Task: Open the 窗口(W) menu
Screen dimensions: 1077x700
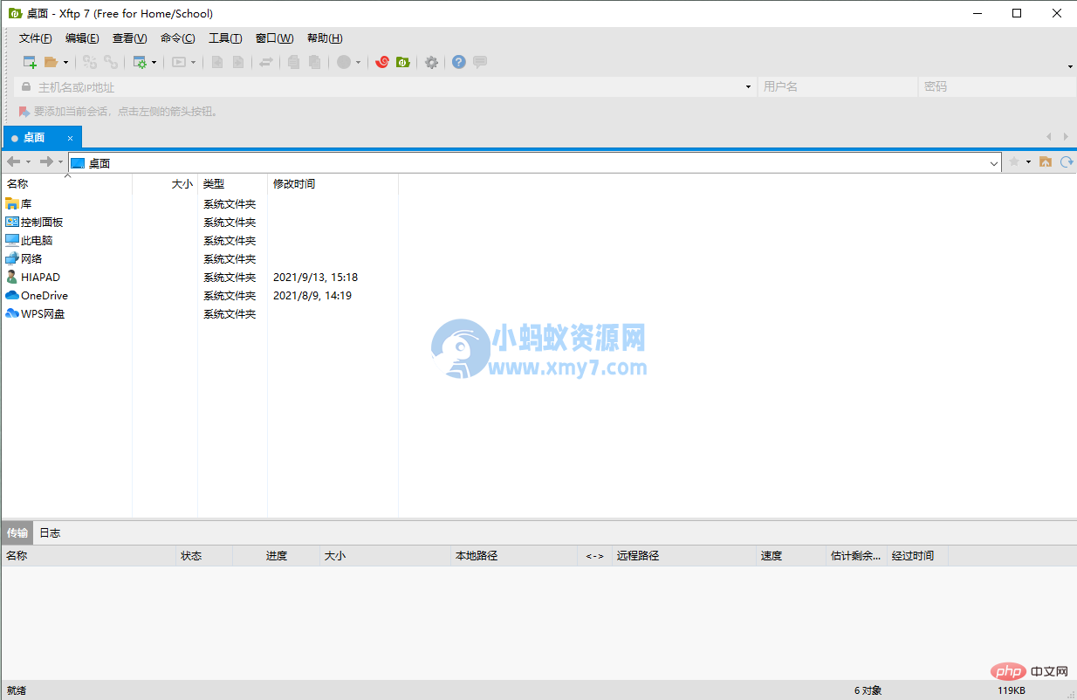Action: pyautogui.click(x=274, y=38)
